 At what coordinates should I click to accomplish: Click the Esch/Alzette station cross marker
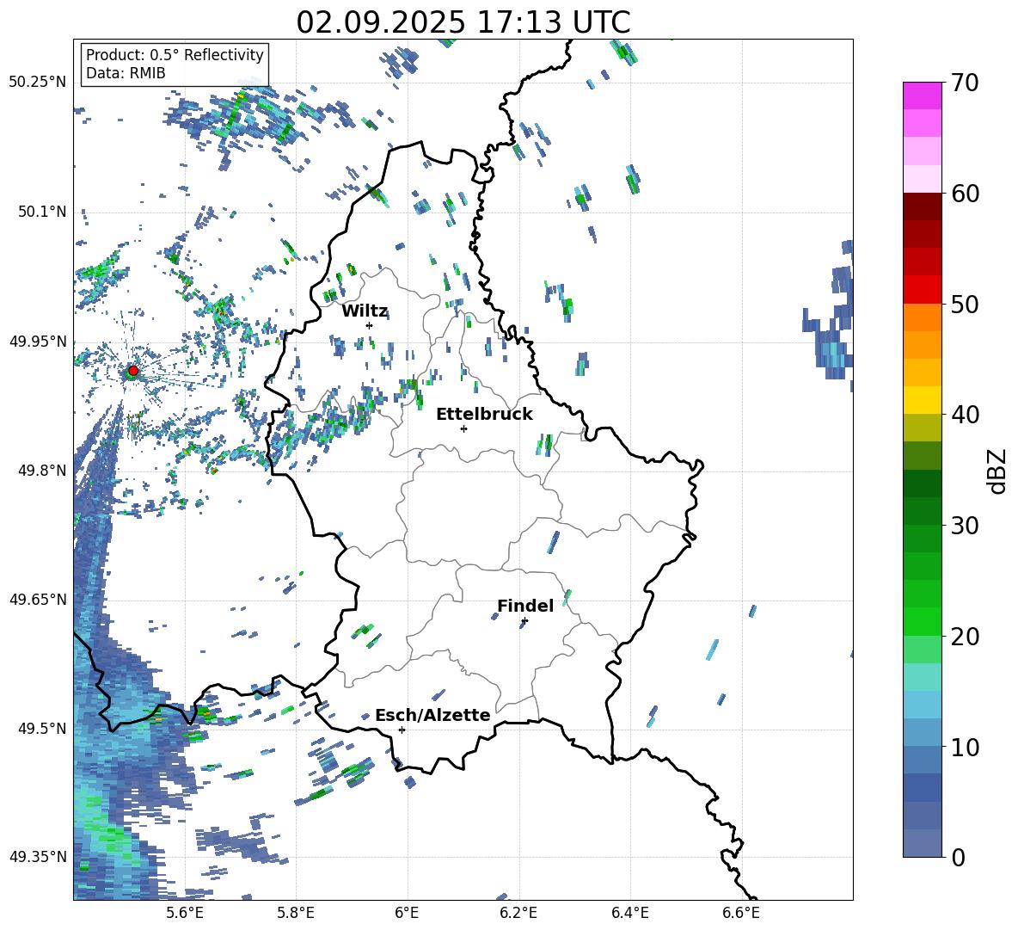[x=402, y=730]
